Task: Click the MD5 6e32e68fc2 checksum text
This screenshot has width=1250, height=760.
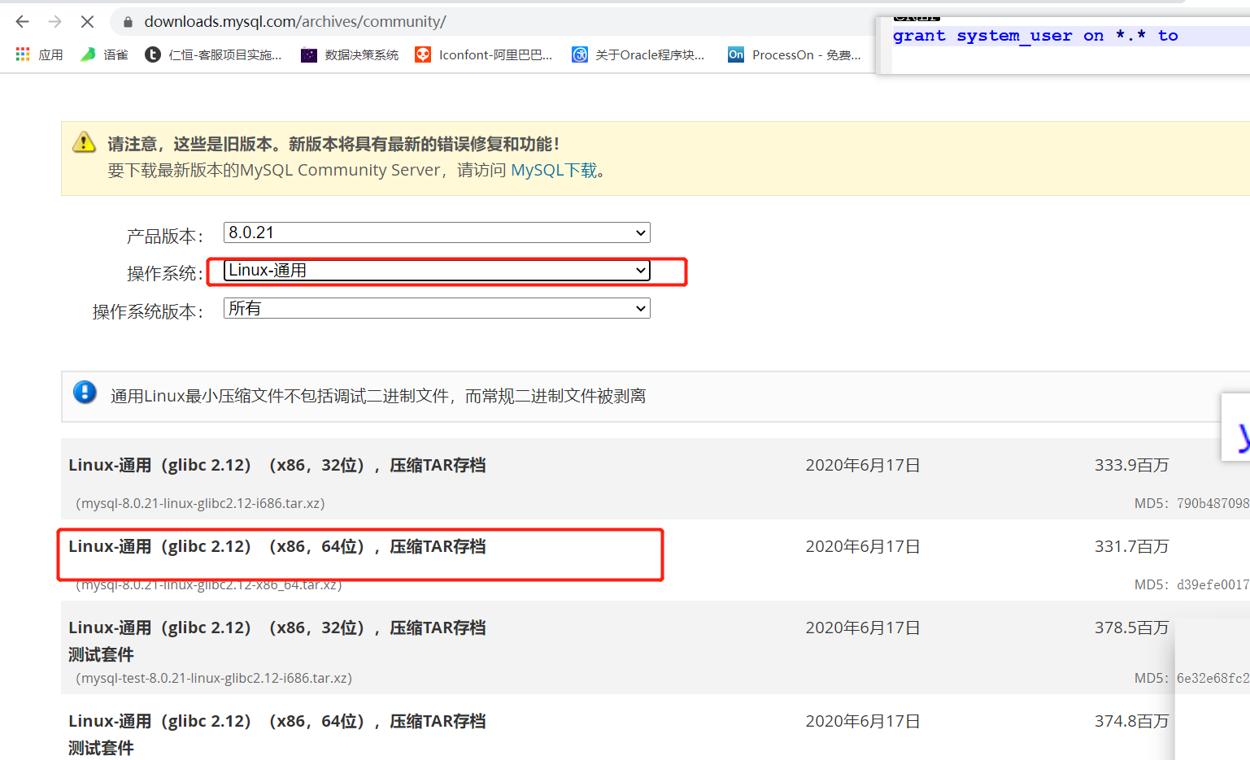Action: pos(1192,678)
